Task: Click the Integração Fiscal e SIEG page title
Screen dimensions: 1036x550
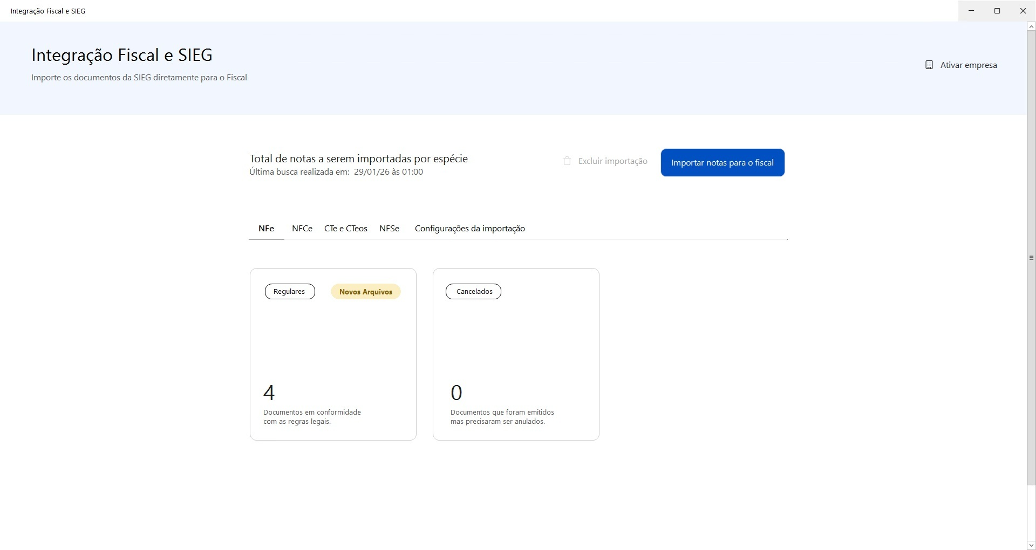Action: pyautogui.click(x=122, y=55)
